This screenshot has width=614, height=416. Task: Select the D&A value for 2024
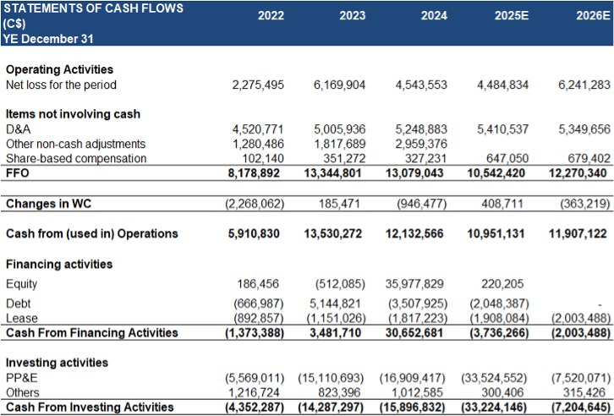pos(421,129)
